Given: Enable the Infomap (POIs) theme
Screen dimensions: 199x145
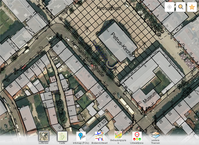Looking at the screenshot, I should pyautogui.click(x=81, y=136).
